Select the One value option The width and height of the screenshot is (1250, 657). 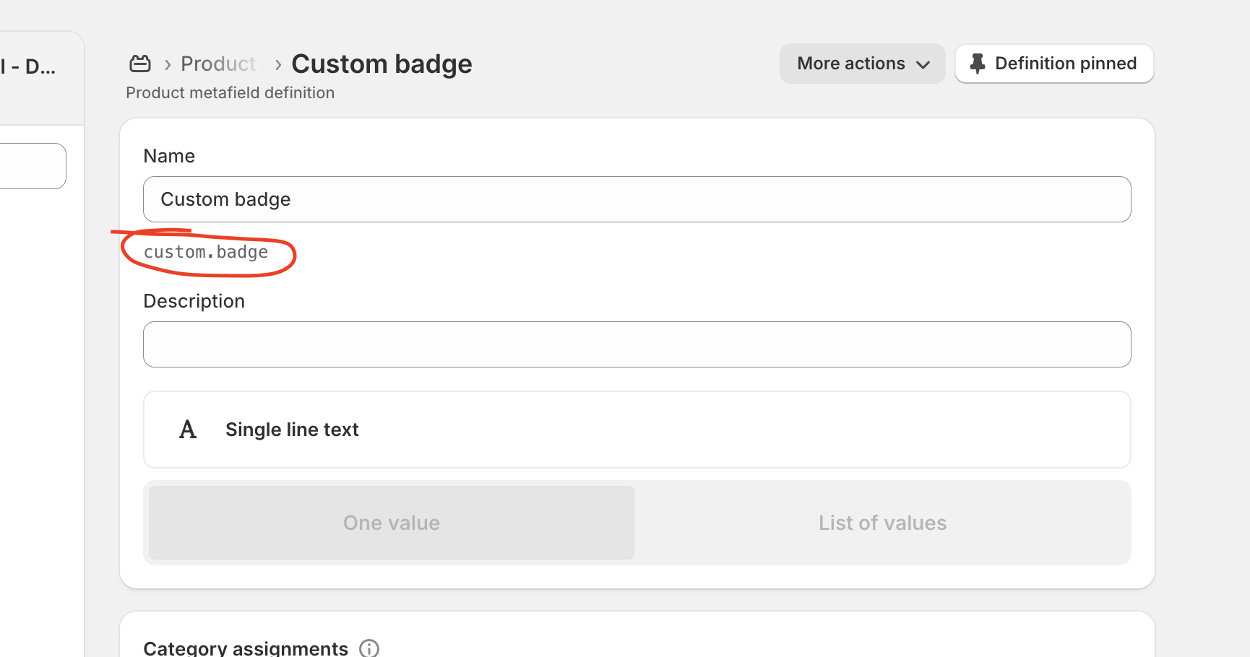(x=392, y=523)
